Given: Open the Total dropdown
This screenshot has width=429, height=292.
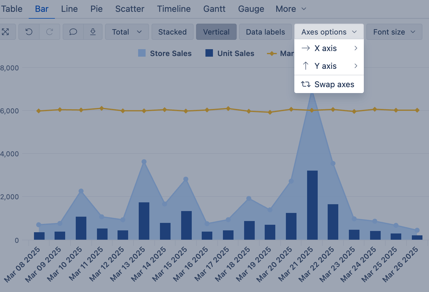Looking at the screenshot, I should (127, 32).
